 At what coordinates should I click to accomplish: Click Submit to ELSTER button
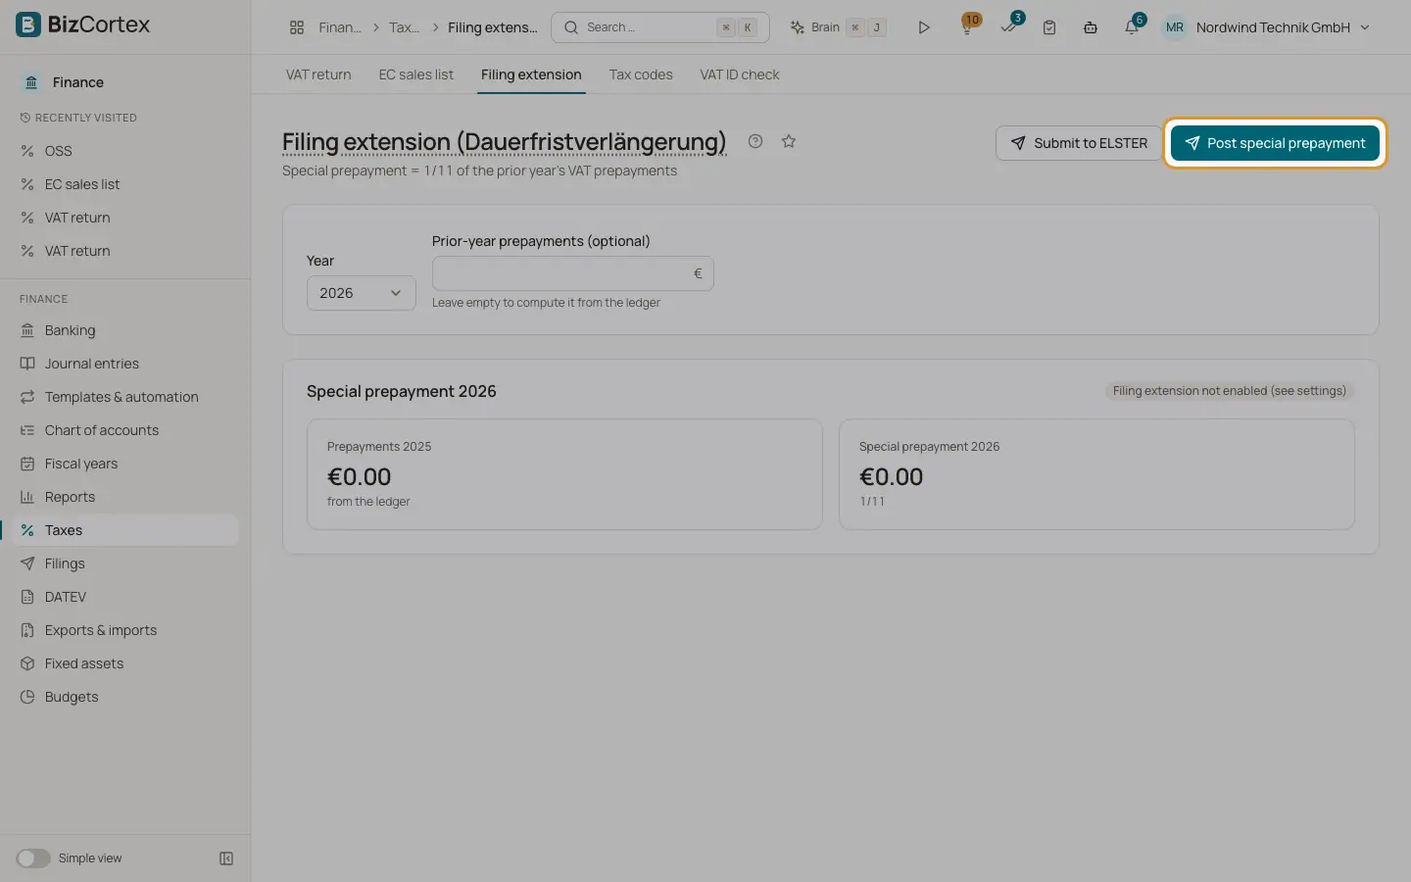point(1079,143)
